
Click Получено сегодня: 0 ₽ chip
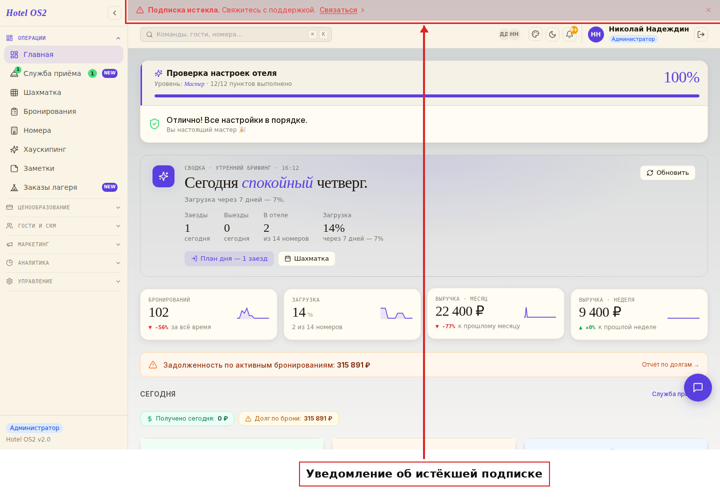click(187, 419)
